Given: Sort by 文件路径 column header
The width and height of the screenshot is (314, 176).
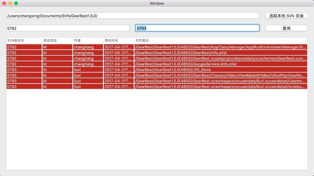Looking at the screenshot, I should click(x=221, y=41).
